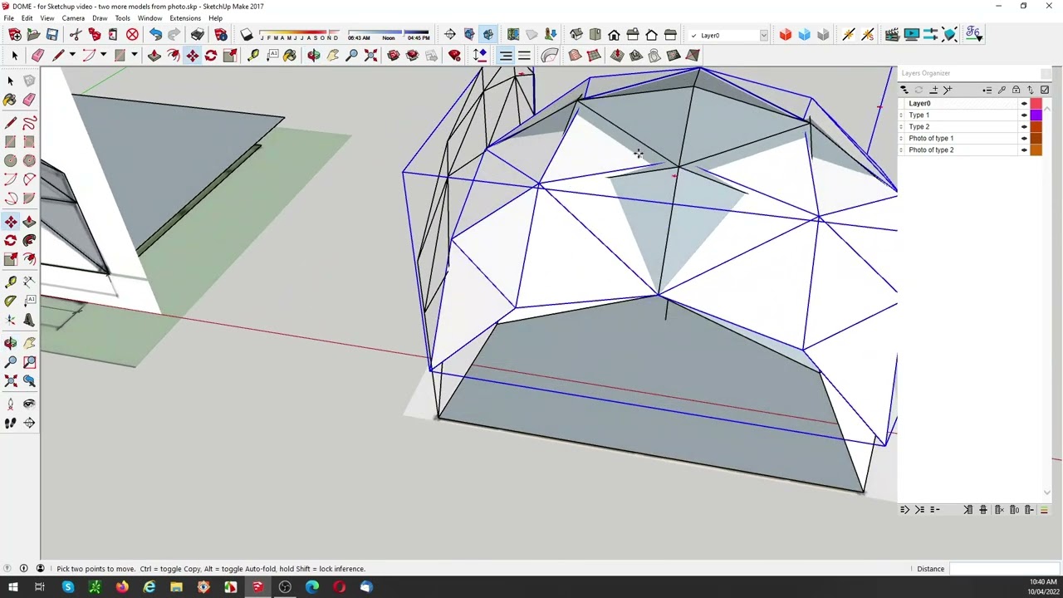The image size is (1063, 598).
Task: Toggle visibility of Layer0
Action: tap(1024, 104)
